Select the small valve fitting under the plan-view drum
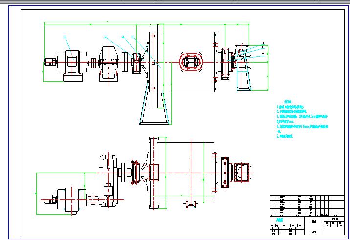 click(x=191, y=204)
